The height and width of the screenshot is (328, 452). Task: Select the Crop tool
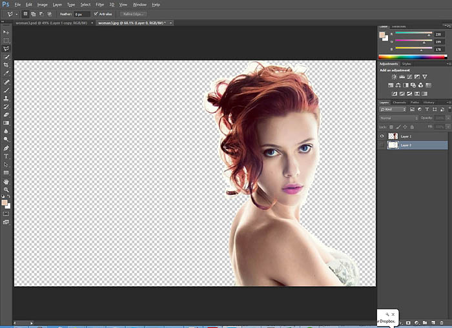pos(6,65)
